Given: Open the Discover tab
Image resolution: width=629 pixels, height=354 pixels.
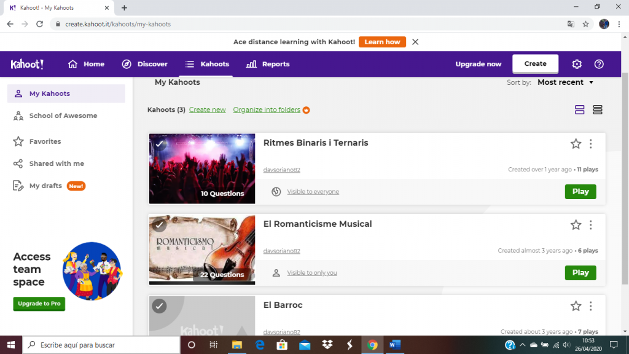Looking at the screenshot, I should pyautogui.click(x=145, y=64).
